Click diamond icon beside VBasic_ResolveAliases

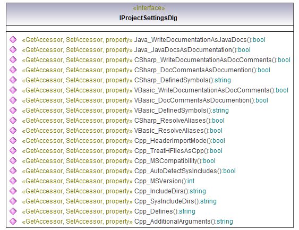click(x=13, y=131)
